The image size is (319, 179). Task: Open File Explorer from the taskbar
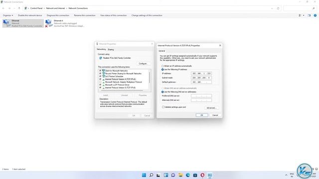click(x=180, y=175)
